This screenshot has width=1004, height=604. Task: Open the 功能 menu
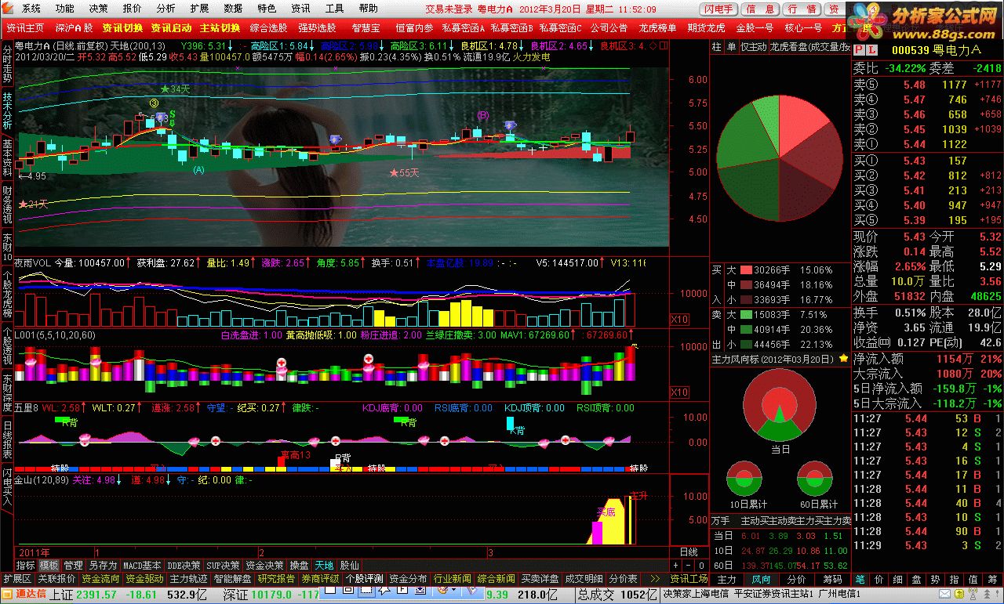[x=65, y=9]
